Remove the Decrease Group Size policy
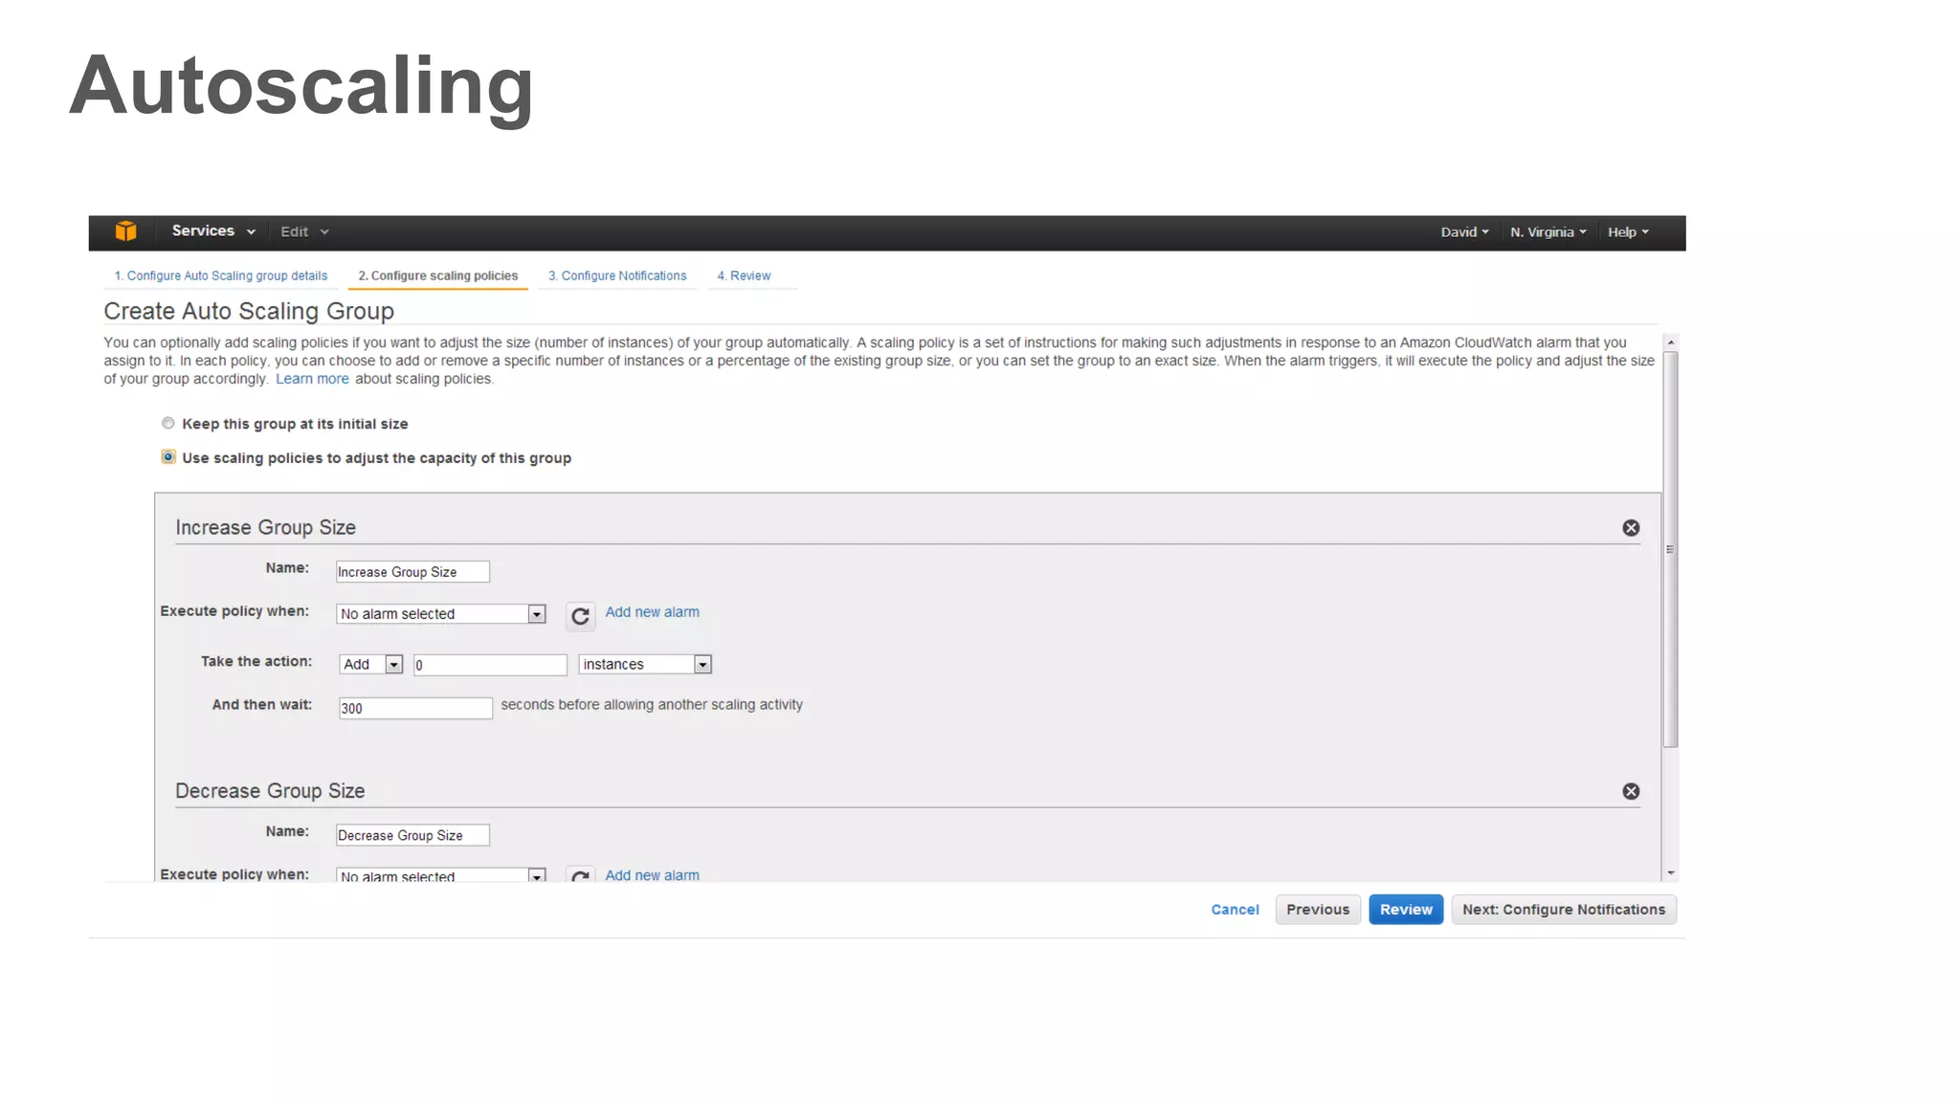Image resolution: width=1960 pixels, height=1102 pixels. tap(1631, 791)
